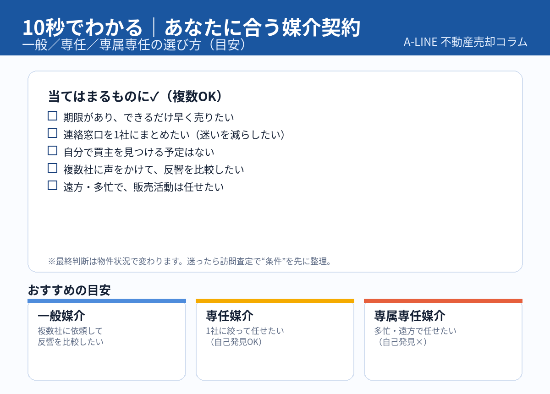Select the 複数社に声をかけて checkbox

(53, 168)
